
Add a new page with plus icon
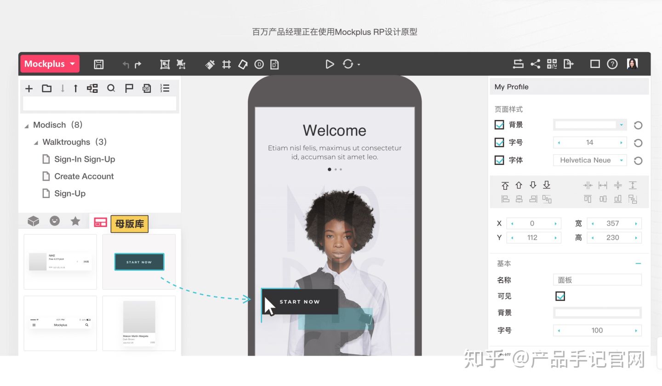29,89
